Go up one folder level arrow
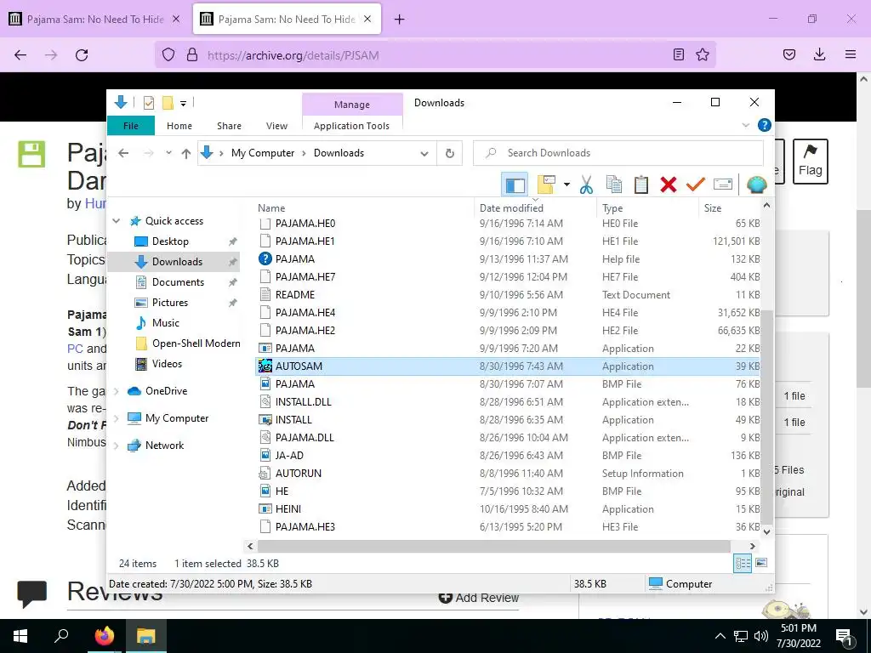This screenshot has height=653, width=871. (x=186, y=153)
